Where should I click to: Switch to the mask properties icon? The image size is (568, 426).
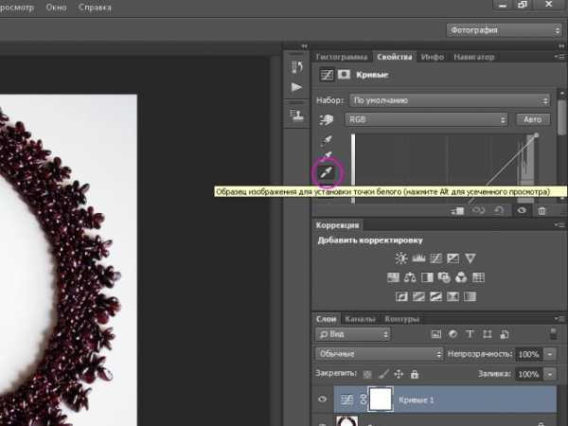click(x=344, y=75)
